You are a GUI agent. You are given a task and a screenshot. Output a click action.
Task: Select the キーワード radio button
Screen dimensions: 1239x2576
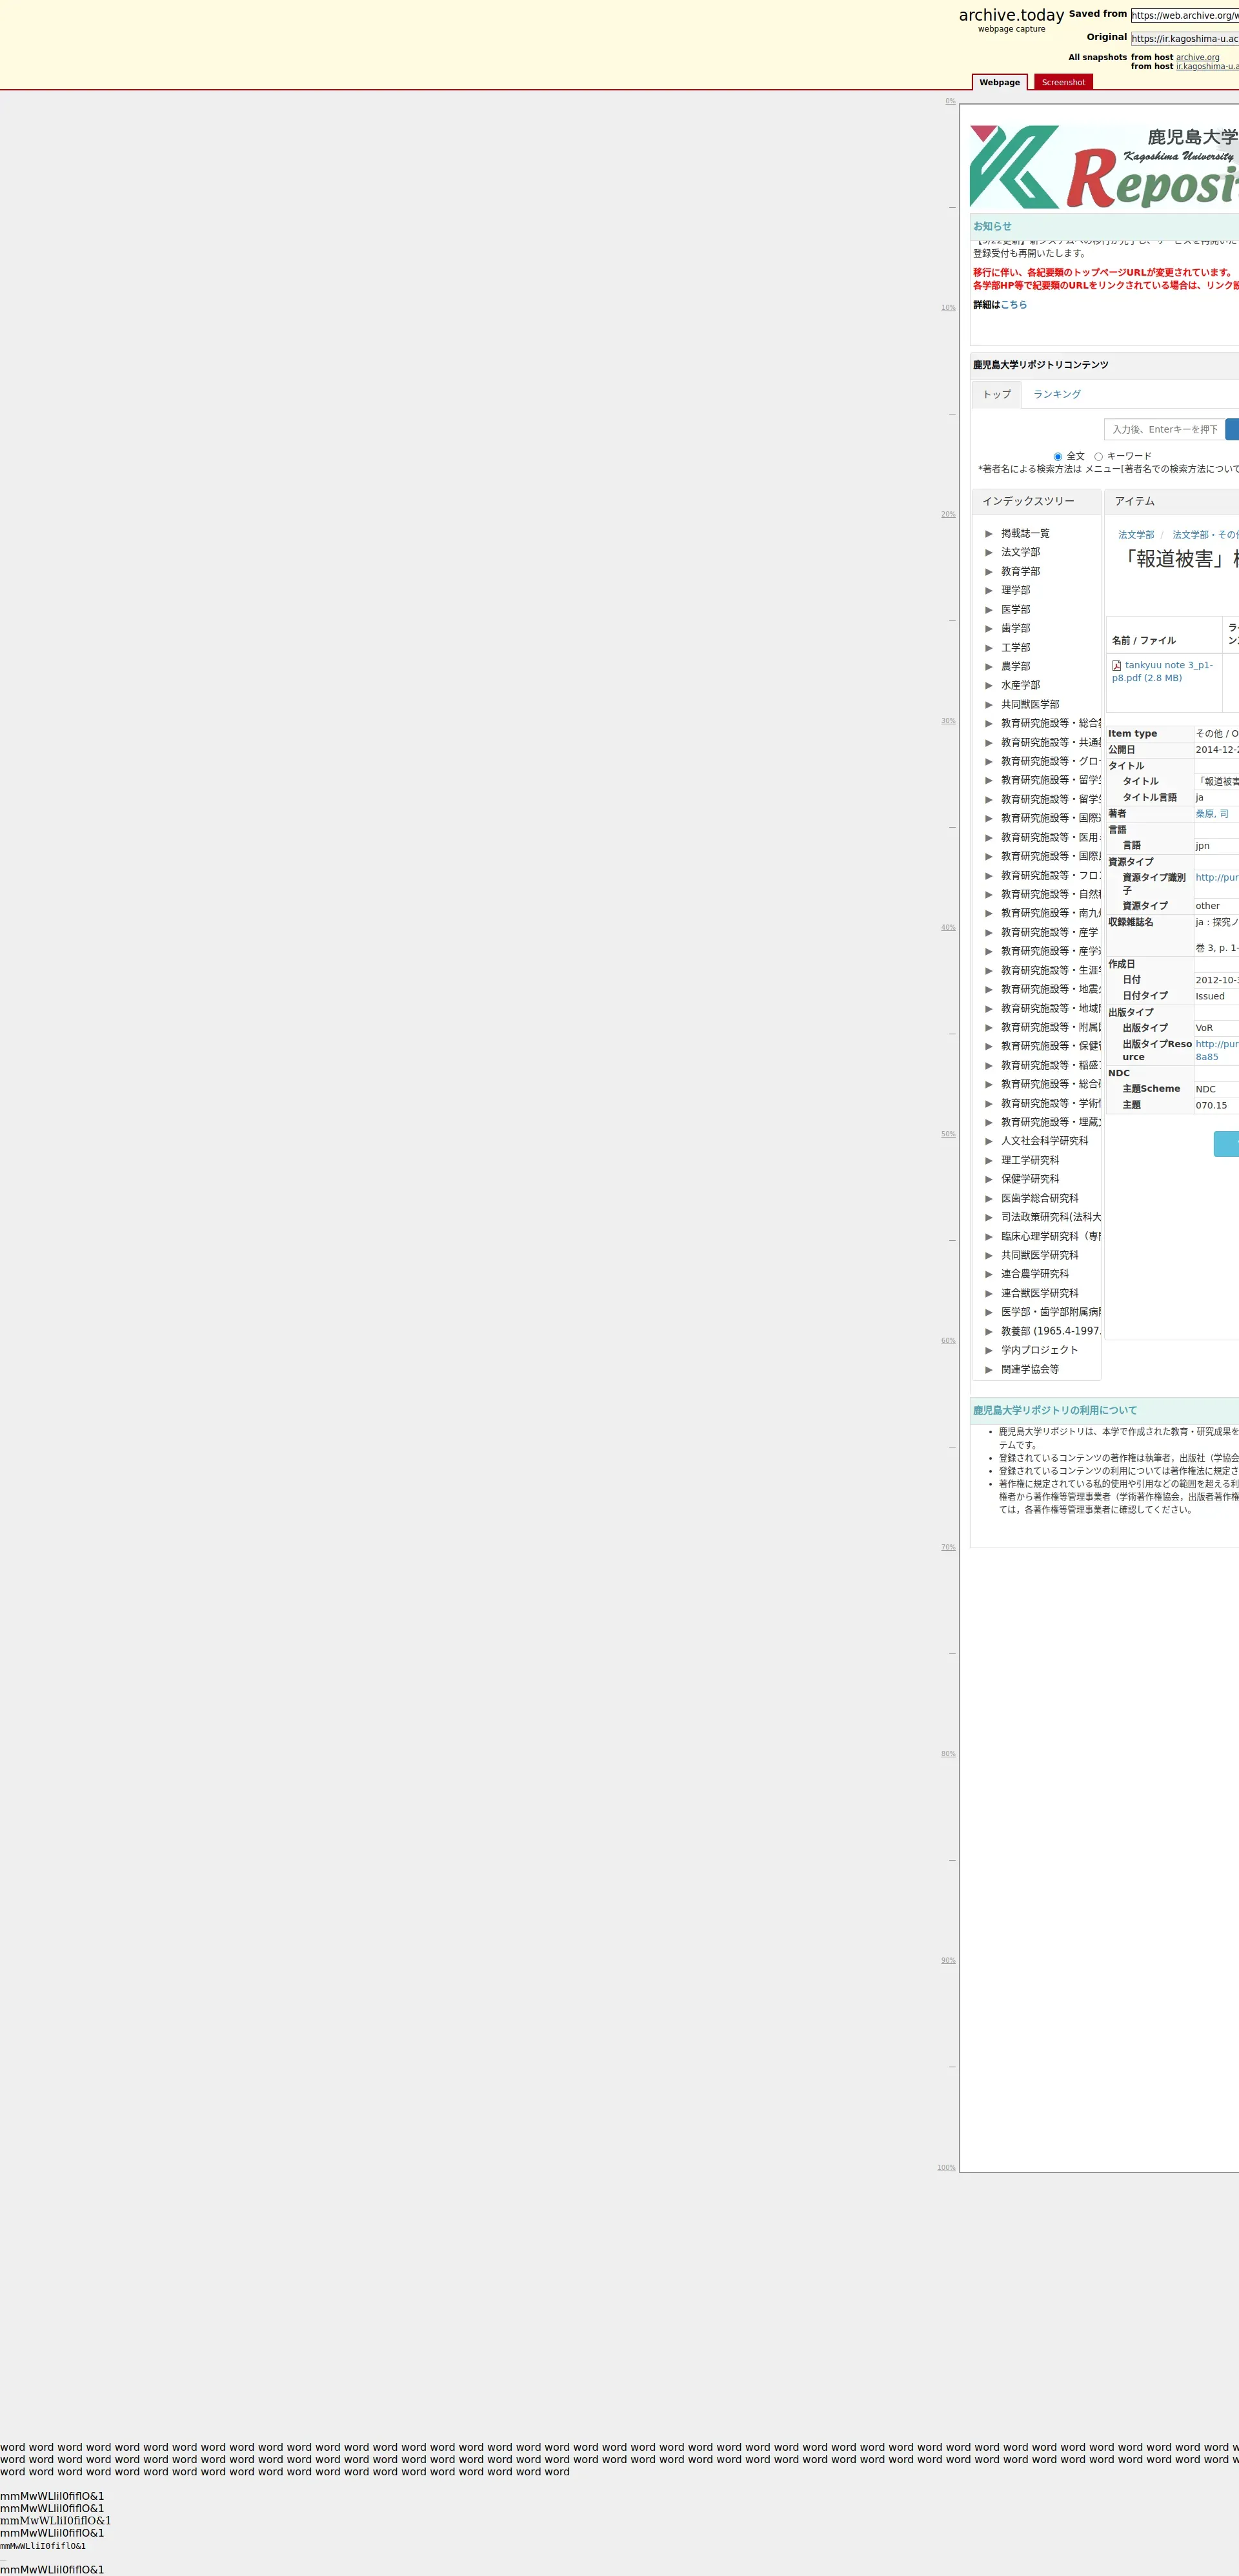1098,457
